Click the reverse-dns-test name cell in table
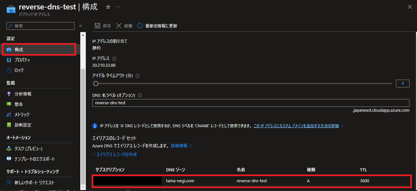Image resolution: width=417 pixels, height=191 pixels. [252, 181]
